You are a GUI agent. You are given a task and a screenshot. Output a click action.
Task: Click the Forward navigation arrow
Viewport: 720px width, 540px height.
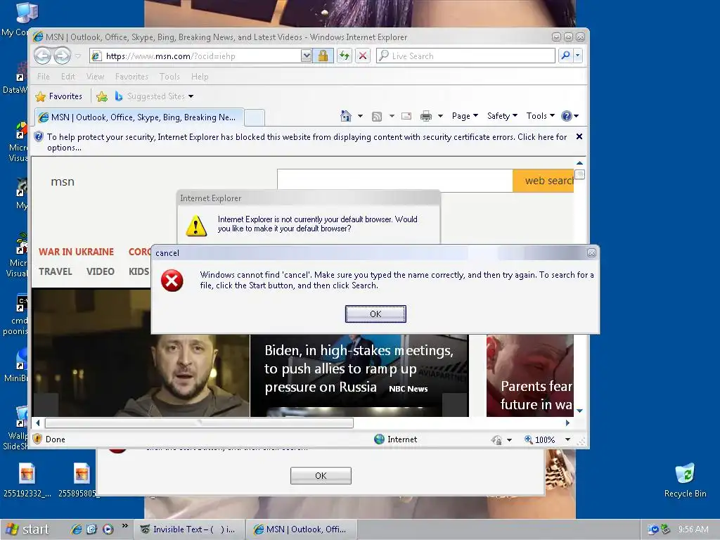coord(63,56)
